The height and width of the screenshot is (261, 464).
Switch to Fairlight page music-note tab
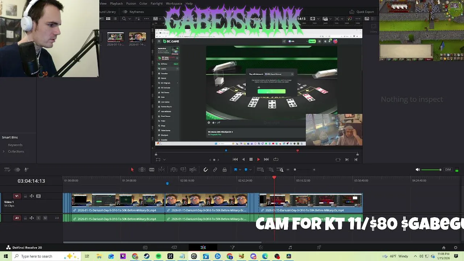[290, 248]
